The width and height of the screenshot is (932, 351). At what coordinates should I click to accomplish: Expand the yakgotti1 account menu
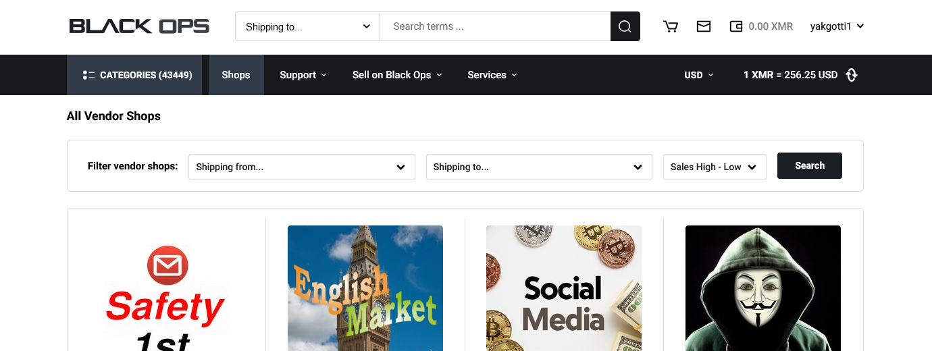coord(837,26)
